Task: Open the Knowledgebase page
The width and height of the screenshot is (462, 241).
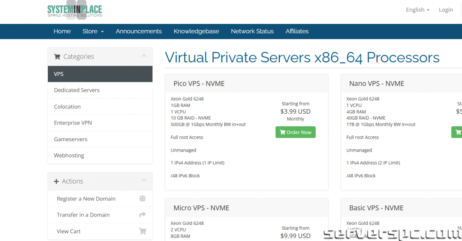Action: 196,31
